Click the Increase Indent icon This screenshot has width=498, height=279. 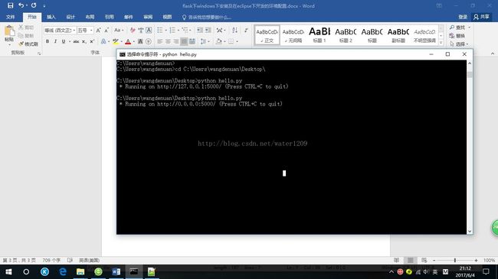pyautogui.click(x=208, y=30)
